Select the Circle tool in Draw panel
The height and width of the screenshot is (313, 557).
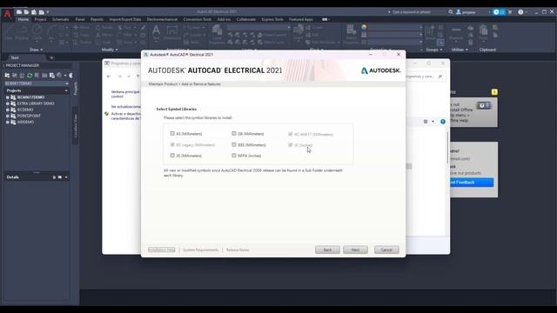click(x=37, y=33)
